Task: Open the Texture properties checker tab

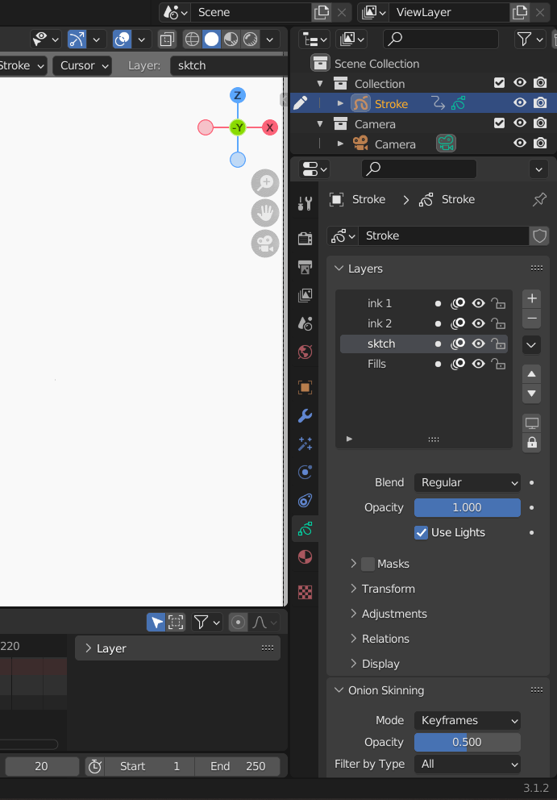Action: point(305,592)
